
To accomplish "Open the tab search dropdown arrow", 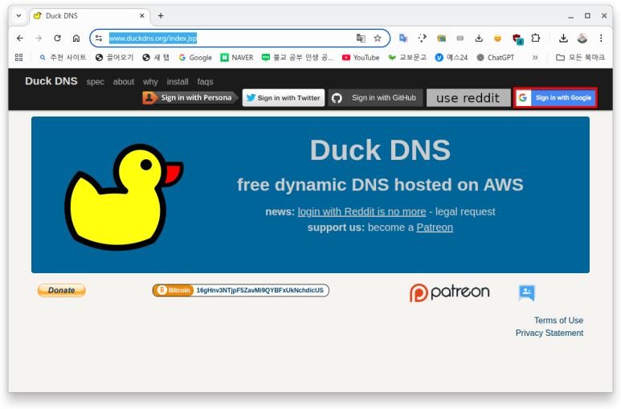I will [18, 16].
